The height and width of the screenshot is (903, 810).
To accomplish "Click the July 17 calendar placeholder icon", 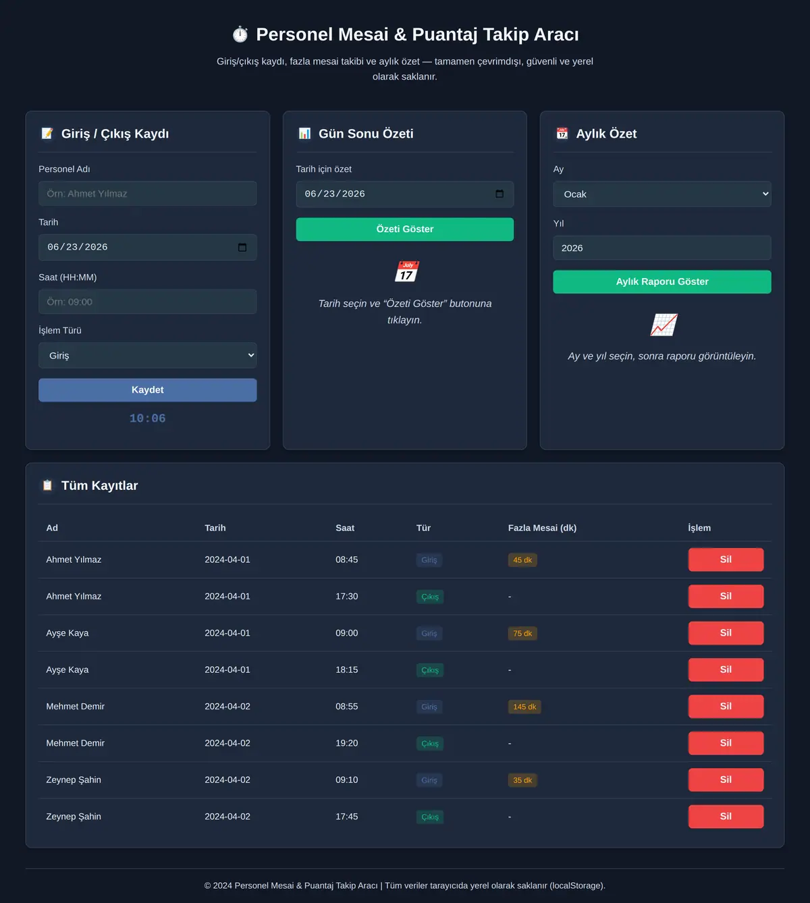I will click(406, 271).
